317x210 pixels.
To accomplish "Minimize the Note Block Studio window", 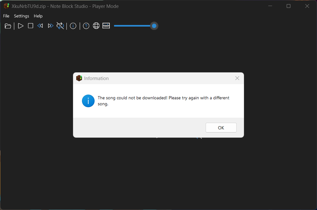I will coord(270,6).
